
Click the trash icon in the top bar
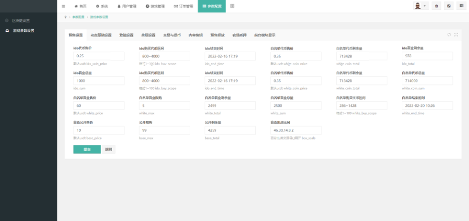436,6
